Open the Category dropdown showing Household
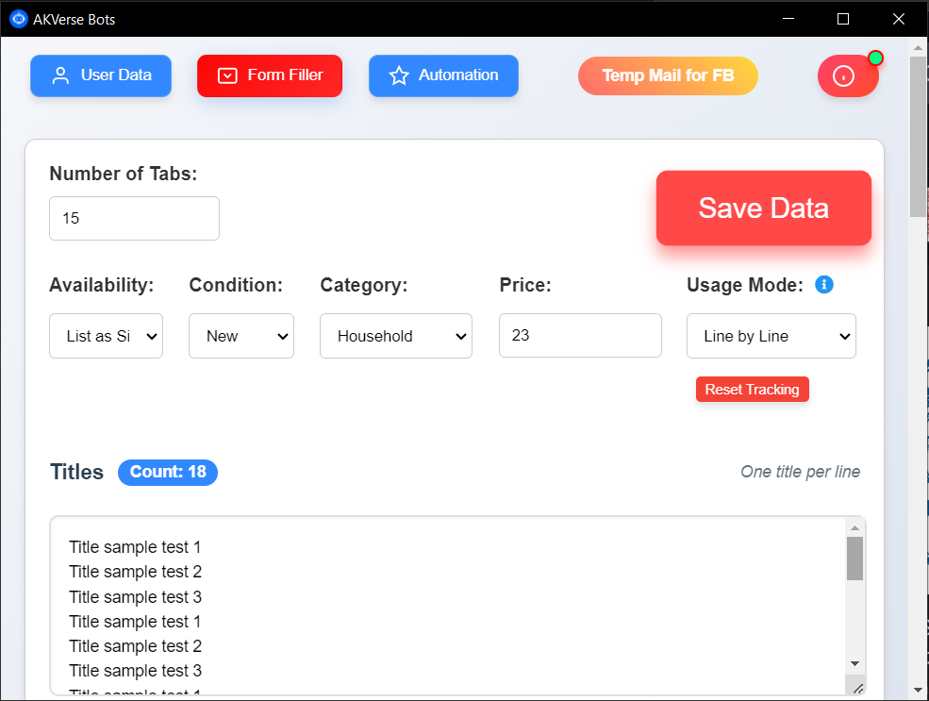This screenshot has width=929, height=701. pyautogui.click(x=396, y=336)
